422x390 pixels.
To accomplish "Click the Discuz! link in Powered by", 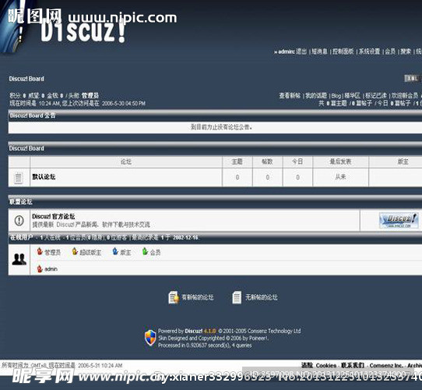I will point(194,331).
